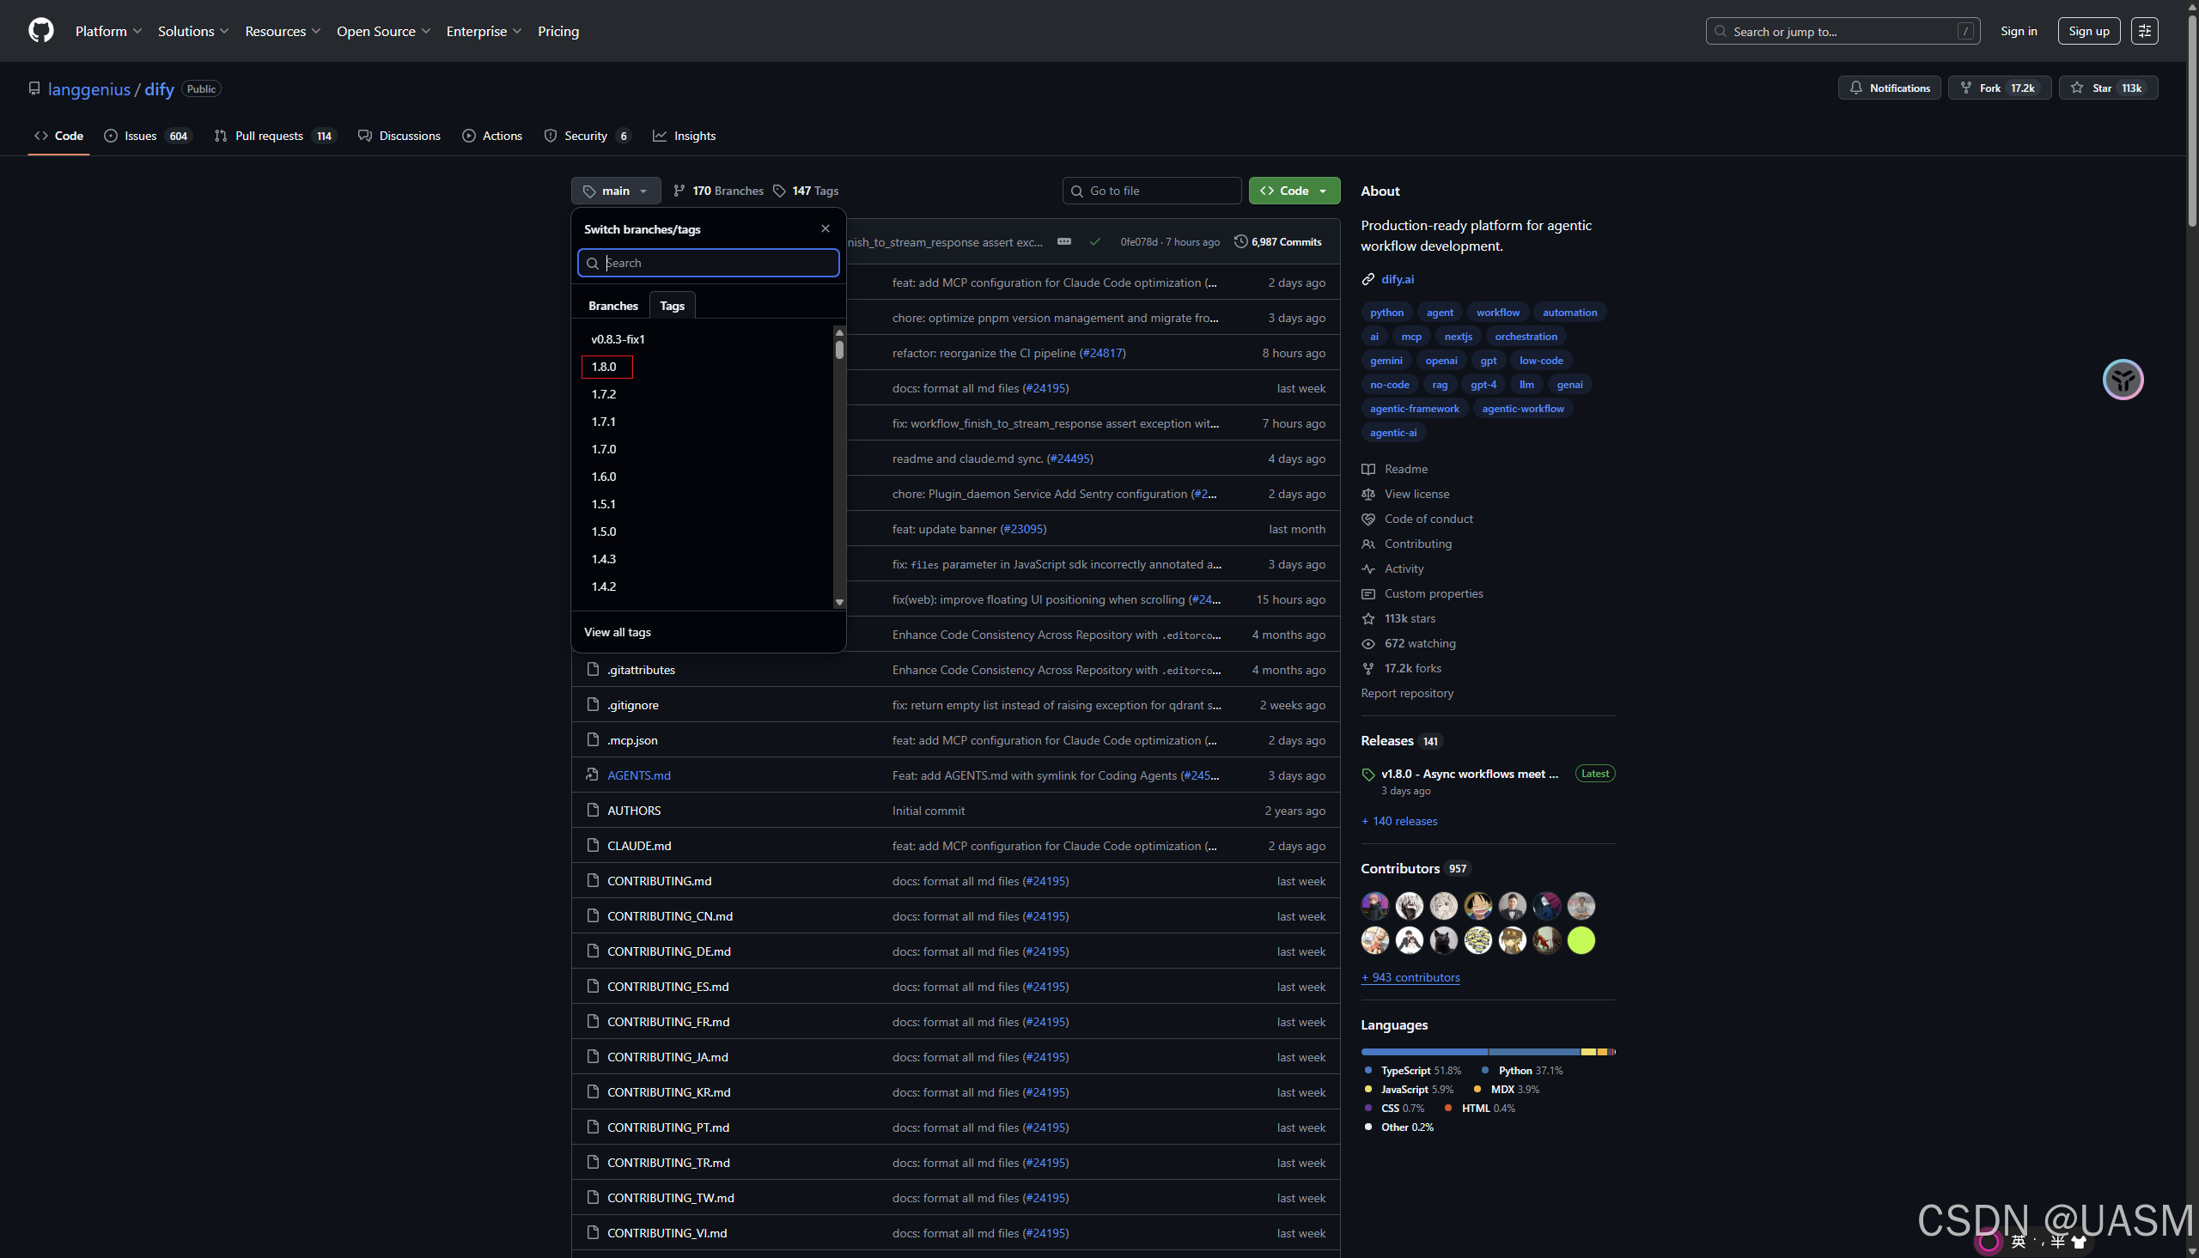Click the agentic-workflow topic tag
Image resolution: width=2199 pixels, height=1258 pixels.
pos(1522,409)
